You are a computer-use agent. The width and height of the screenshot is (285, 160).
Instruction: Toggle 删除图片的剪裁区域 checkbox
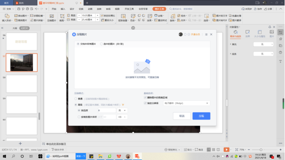click(145, 97)
